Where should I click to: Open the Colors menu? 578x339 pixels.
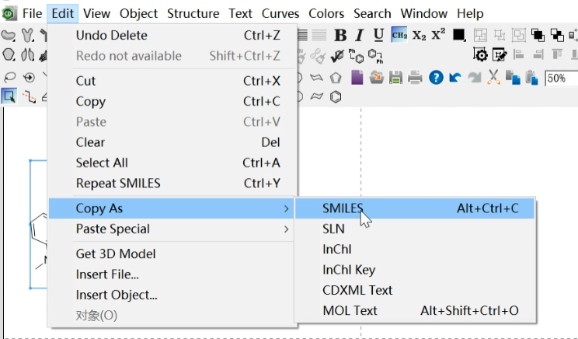pyautogui.click(x=326, y=14)
